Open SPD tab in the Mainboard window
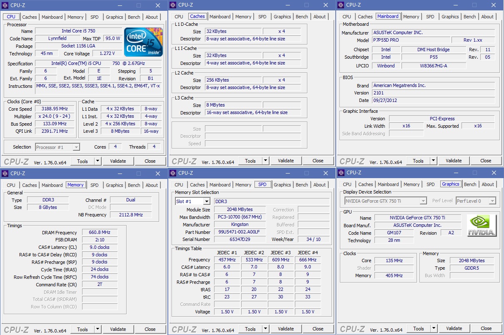The height and width of the screenshot is (335, 504). [430, 17]
